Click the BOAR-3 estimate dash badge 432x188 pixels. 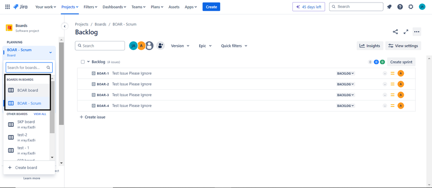[385, 95]
